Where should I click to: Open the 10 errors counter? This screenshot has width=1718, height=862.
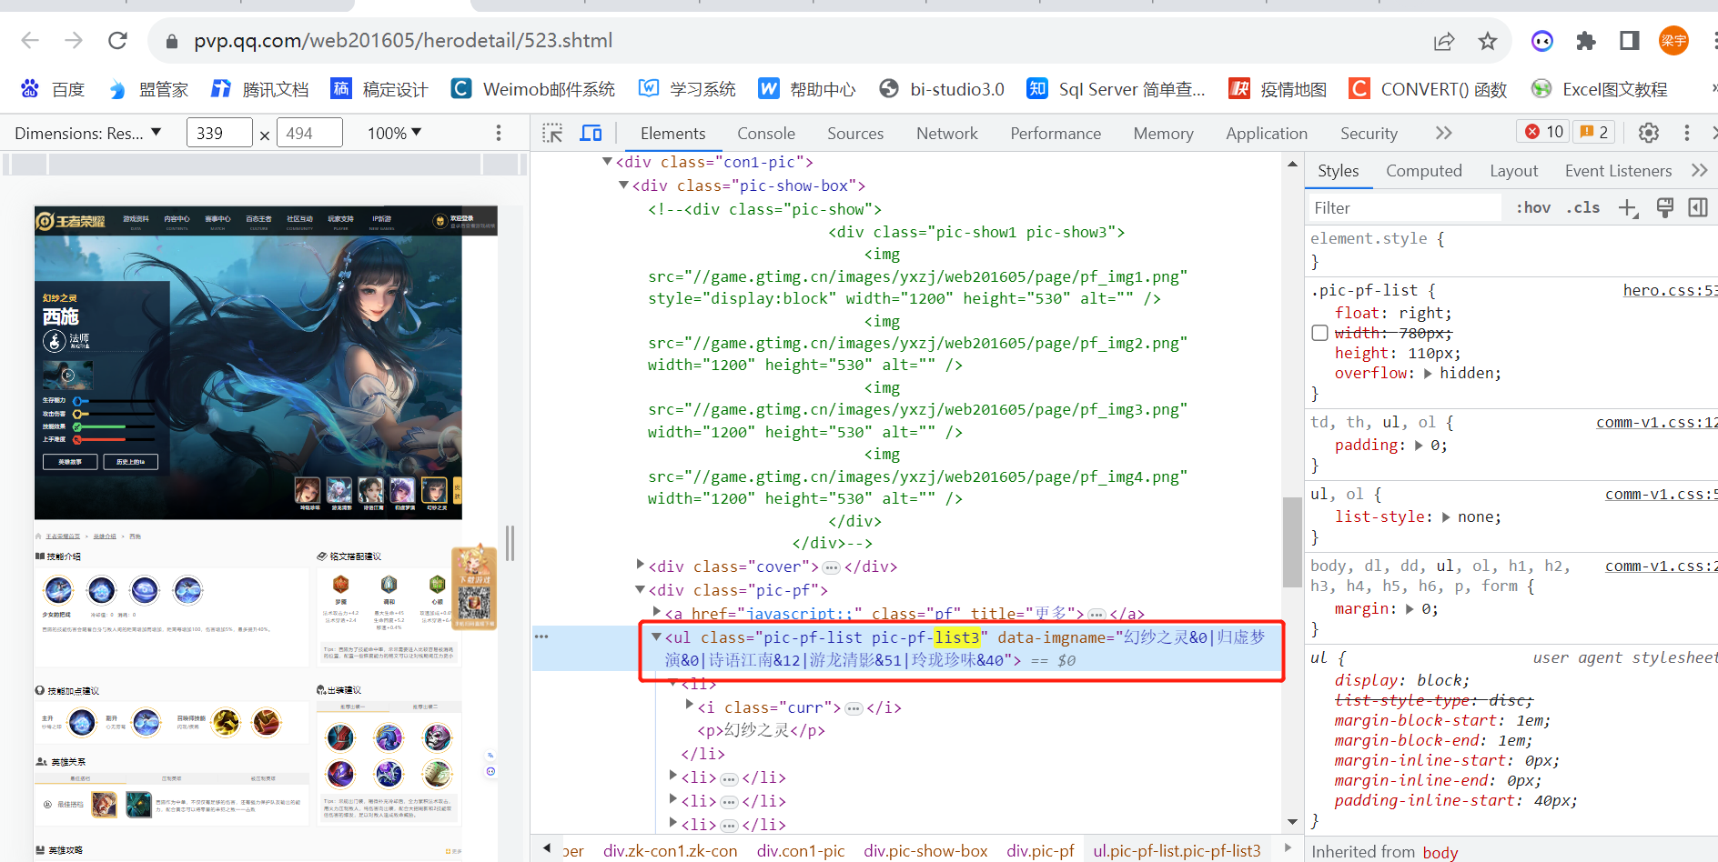[1543, 132]
